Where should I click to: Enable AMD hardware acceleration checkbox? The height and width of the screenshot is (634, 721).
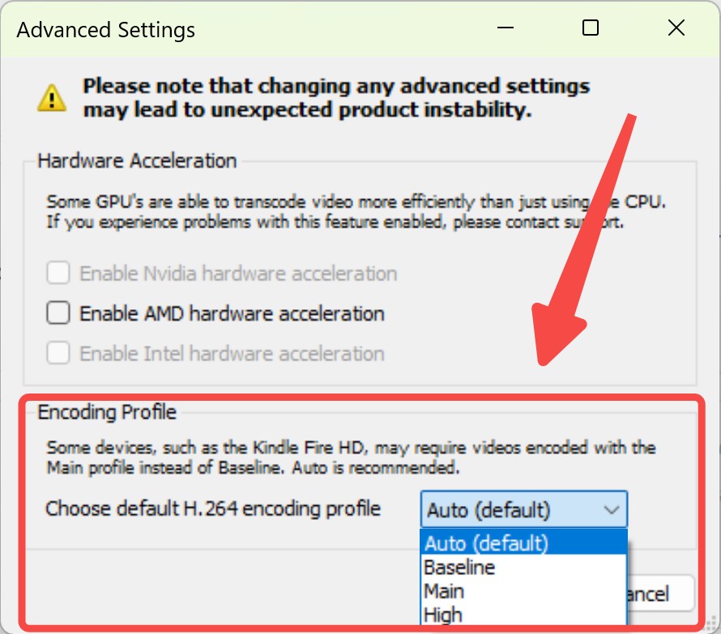(x=58, y=313)
